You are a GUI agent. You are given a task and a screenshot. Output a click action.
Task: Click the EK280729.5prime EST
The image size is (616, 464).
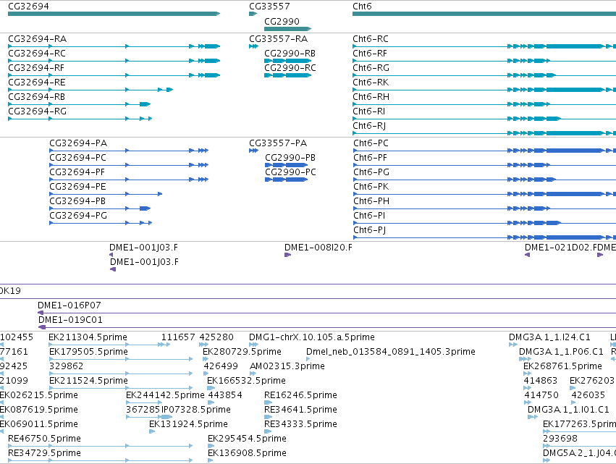(207, 359)
